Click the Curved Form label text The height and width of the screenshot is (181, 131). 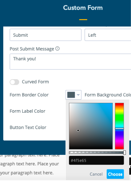(35, 82)
